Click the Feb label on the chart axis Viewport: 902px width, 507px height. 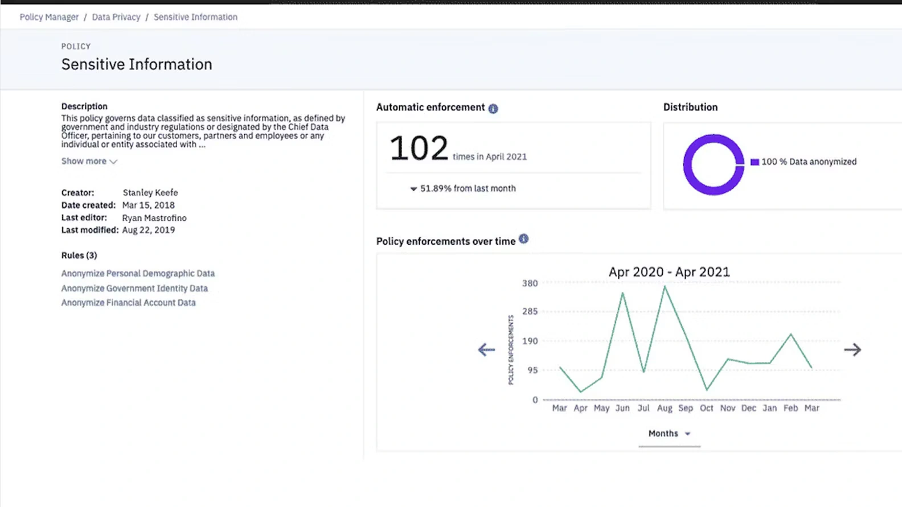coord(790,408)
